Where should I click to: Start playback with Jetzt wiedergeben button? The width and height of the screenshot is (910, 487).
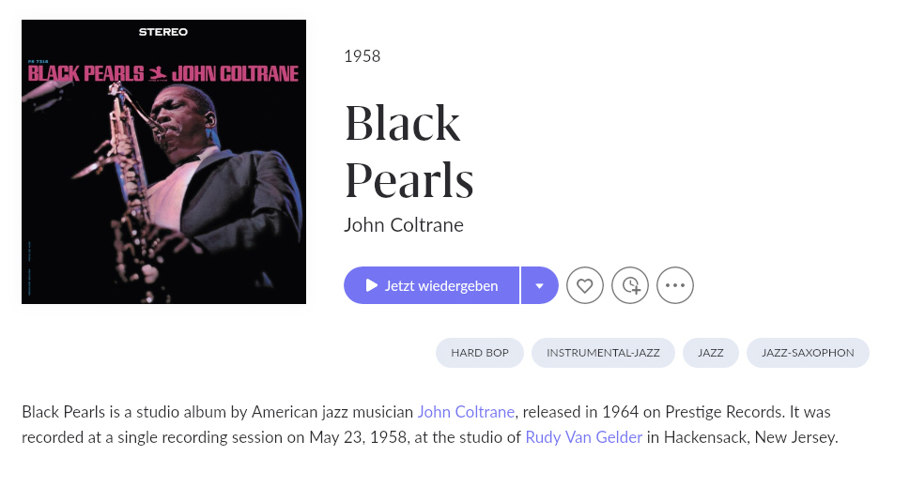[x=431, y=285]
